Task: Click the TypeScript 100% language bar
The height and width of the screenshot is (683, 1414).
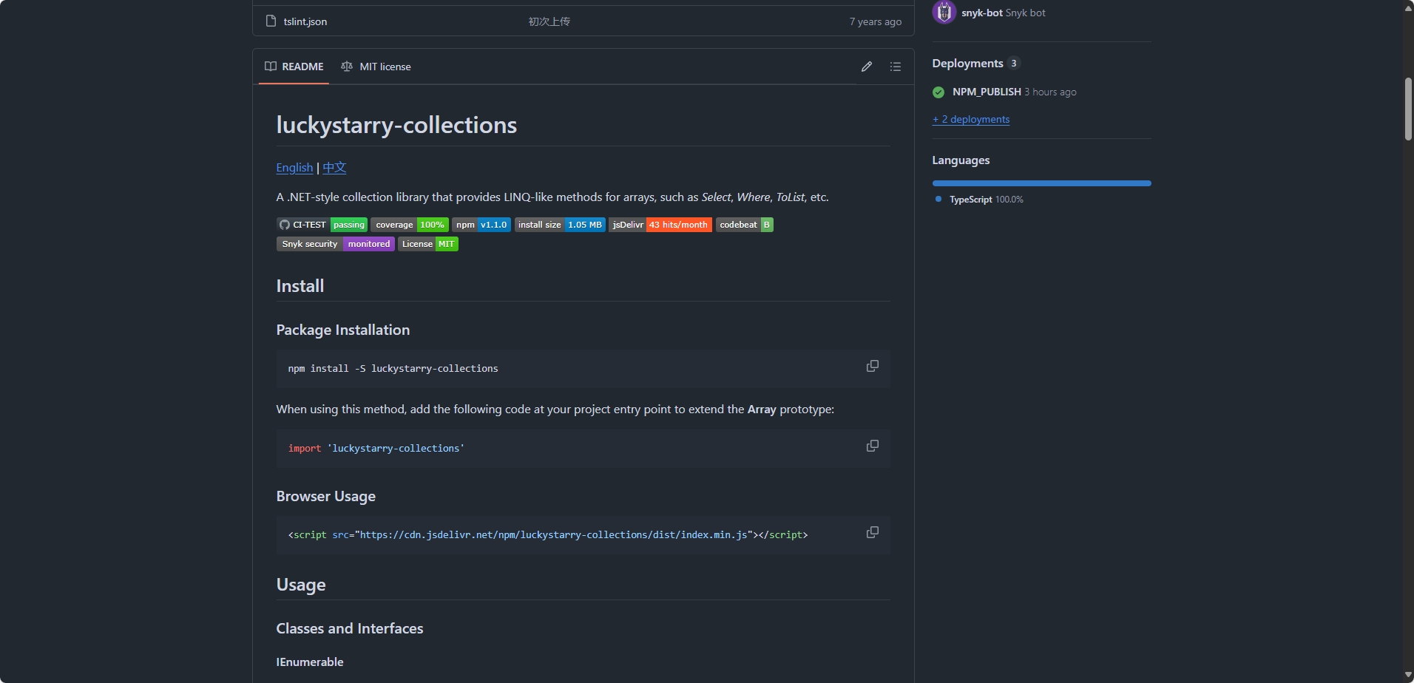Action: (x=1041, y=182)
